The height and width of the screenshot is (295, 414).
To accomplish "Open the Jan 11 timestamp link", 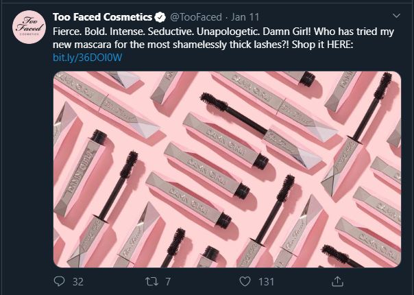I will 245,16.
